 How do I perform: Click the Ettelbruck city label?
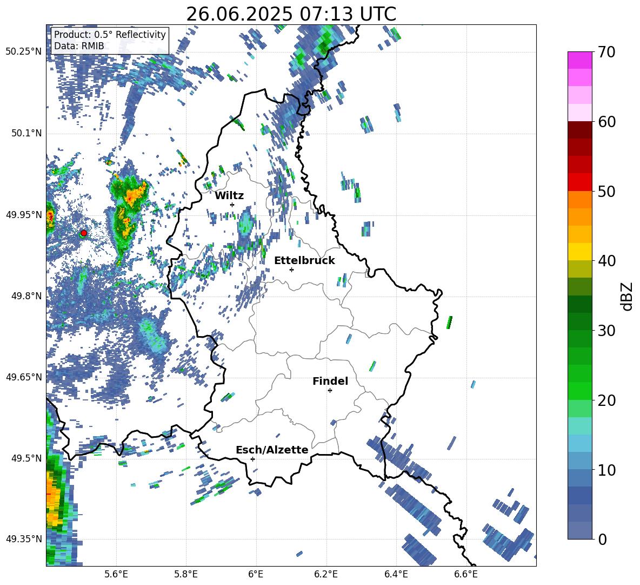pos(304,260)
